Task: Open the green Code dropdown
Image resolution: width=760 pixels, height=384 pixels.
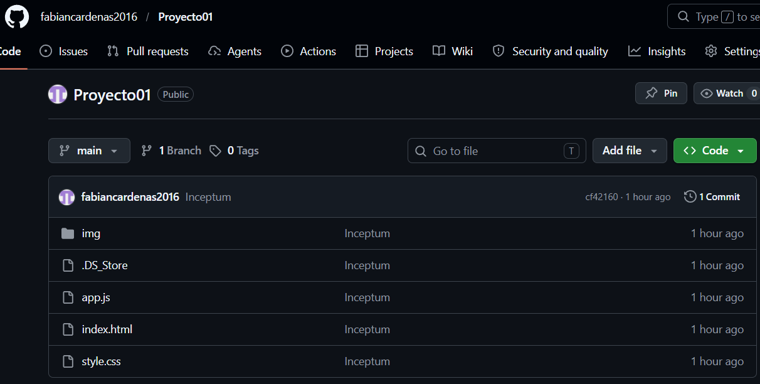Action: click(x=715, y=151)
